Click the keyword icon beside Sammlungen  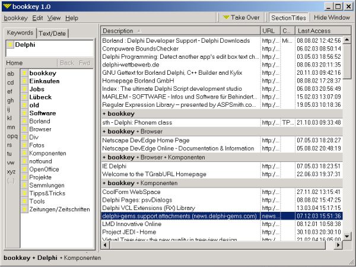[24, 185]
